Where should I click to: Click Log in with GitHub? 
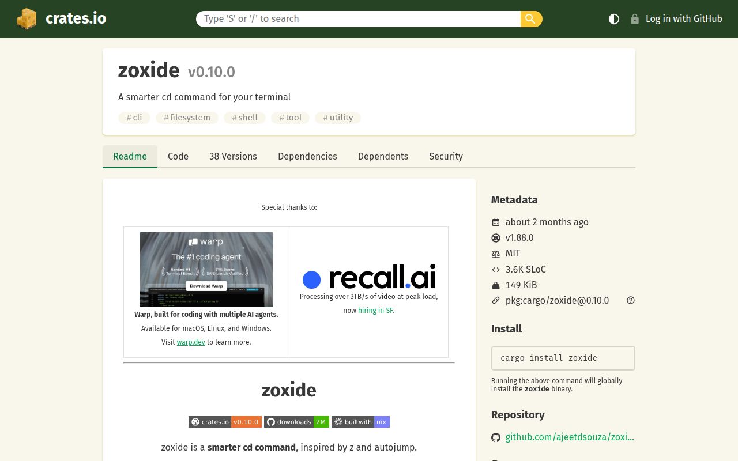coord(676,19)
